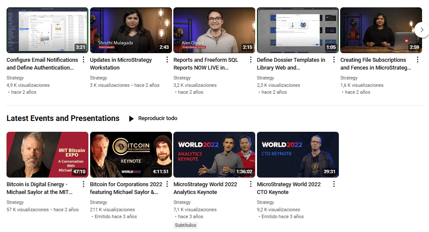429x232 pixels.
Task: Click 3 K visualizaciones text
Action: coord(110,85)
